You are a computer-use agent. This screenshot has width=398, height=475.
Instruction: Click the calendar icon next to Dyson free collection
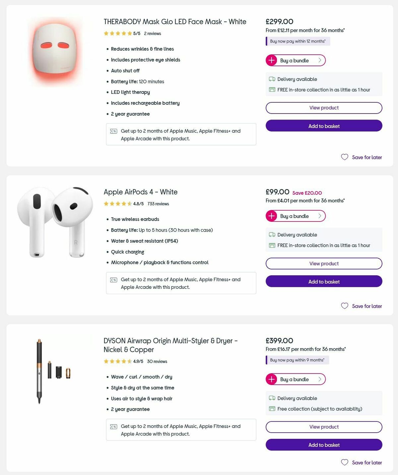[272, 409]
